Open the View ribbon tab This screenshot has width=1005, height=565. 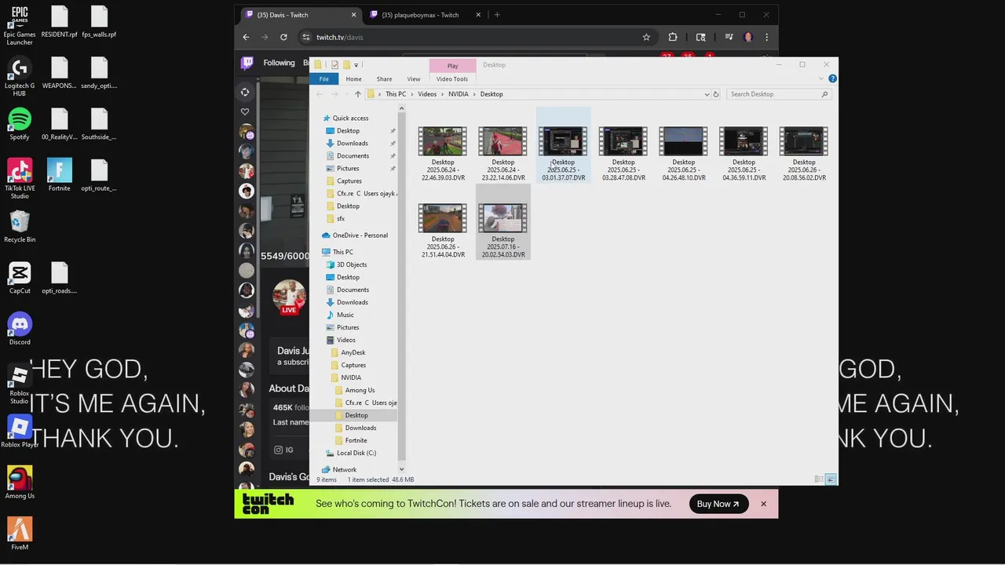[x=414, y=79]
